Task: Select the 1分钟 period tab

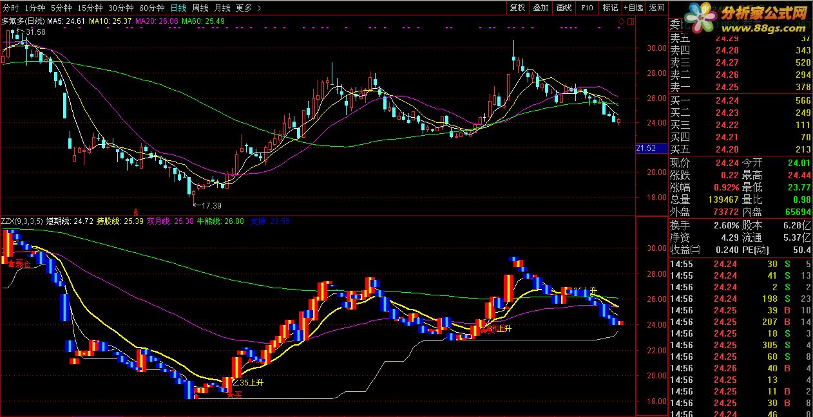Action: 35,8
